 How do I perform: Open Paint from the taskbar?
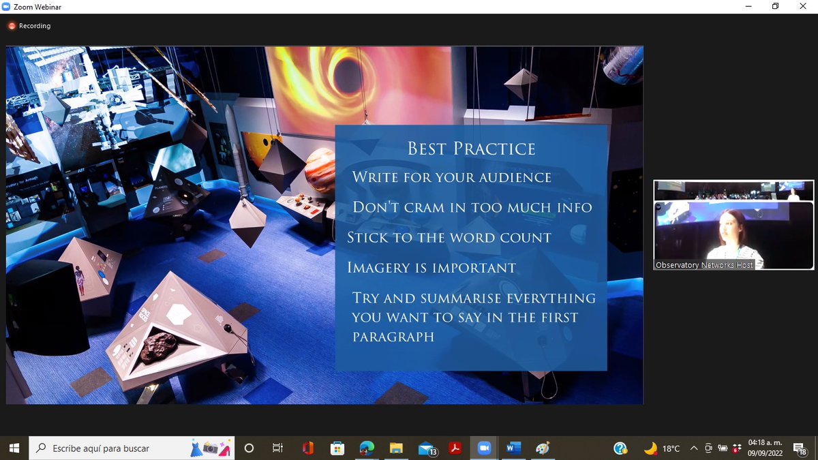click(x=543, y=448)
